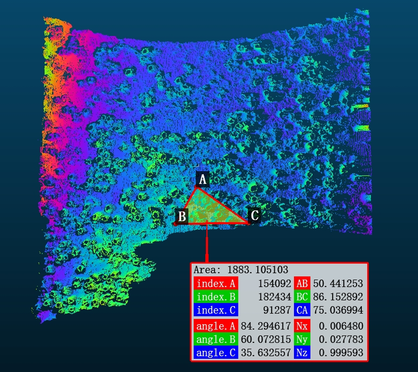Select the red index.A label cell
The image size is (418, 372).
[x=216, y=284]
